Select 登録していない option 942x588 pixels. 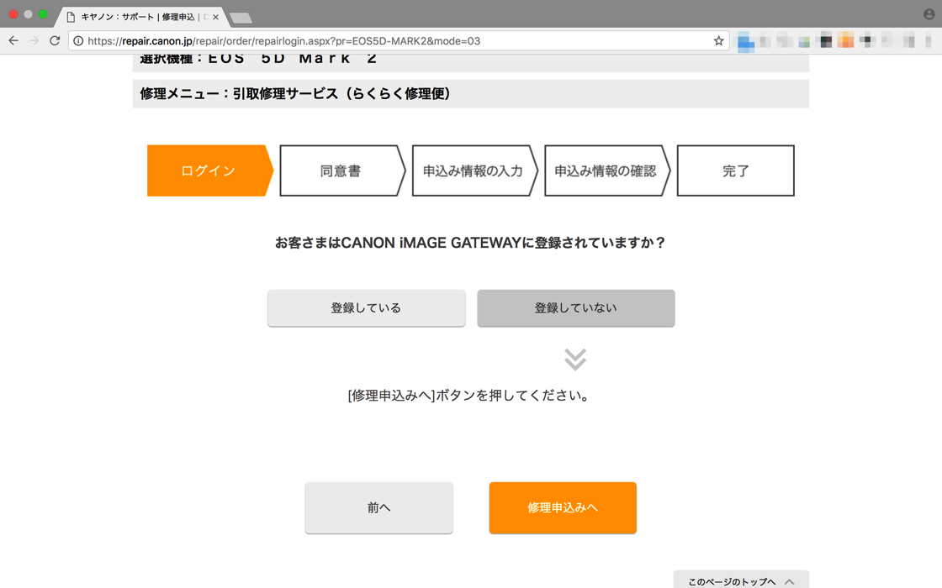click(575, 308)
